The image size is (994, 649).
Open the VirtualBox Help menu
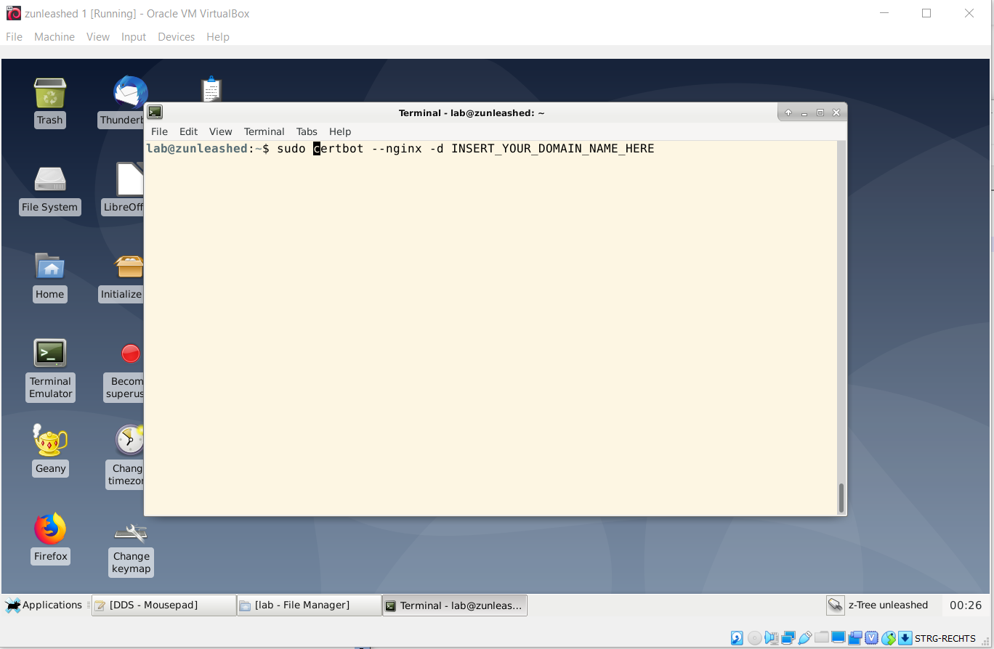coord(218,37)
